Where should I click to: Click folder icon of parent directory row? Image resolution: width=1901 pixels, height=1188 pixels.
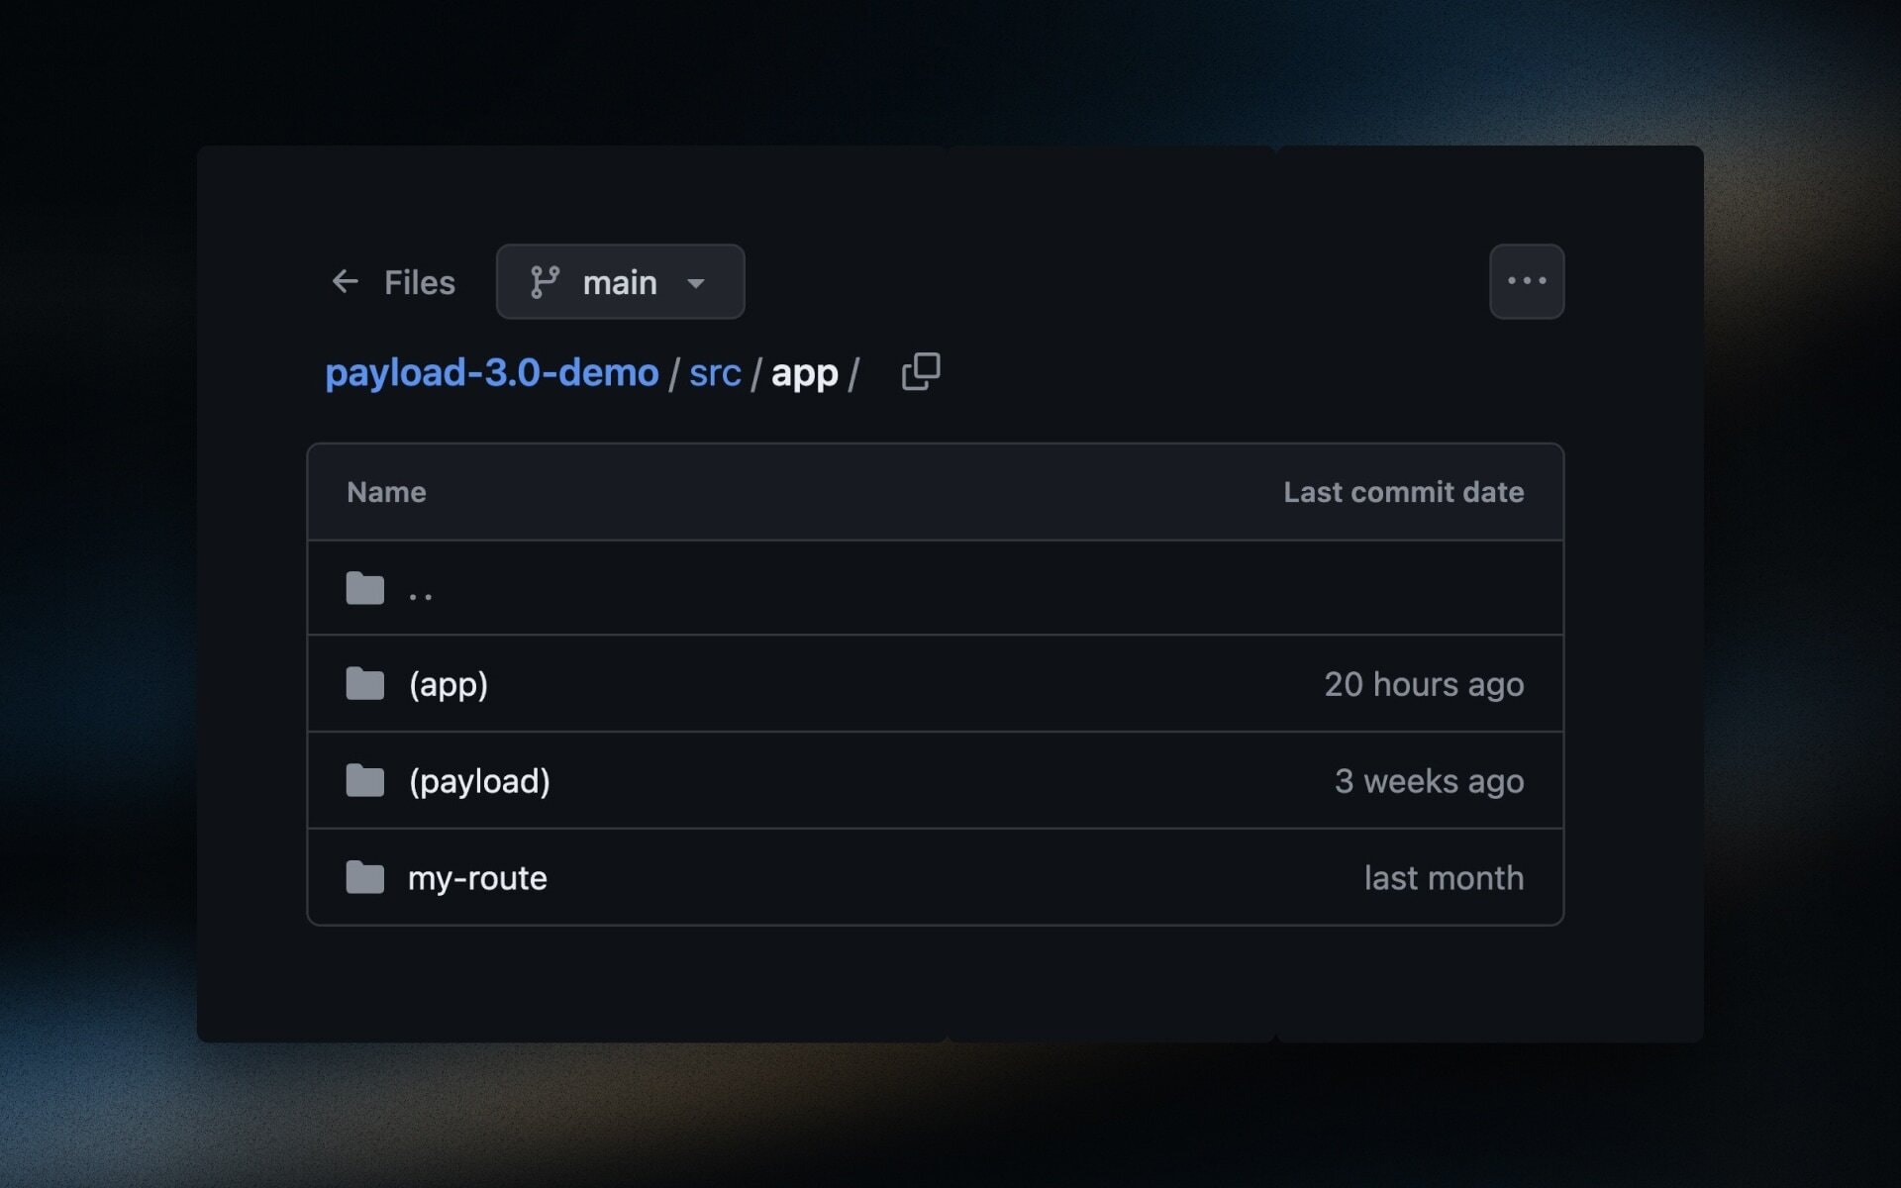pyautogui.click(x=365, y=588)
